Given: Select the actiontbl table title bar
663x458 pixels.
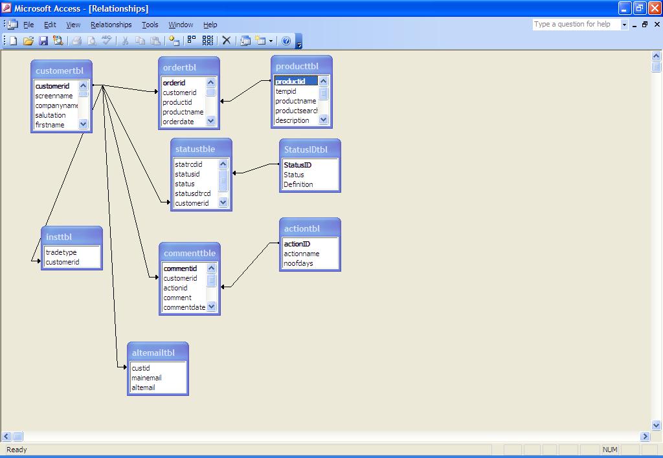Looking at the screenshot, I should point(310,228).
